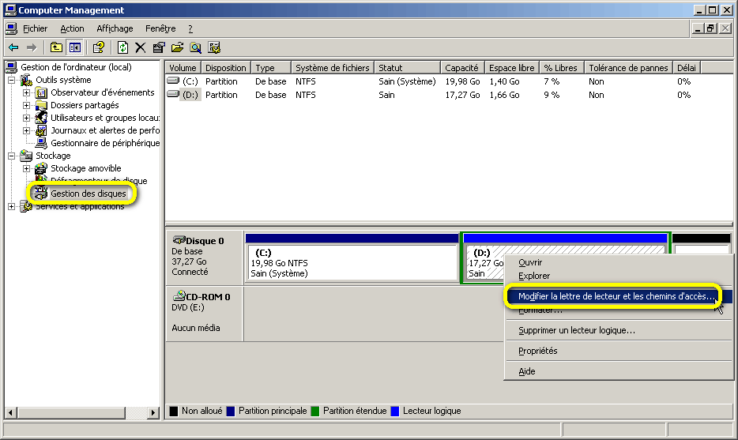
Task: Expand the Observateur d'événements node
Action: pyautogui.click(x=26, y=92)
